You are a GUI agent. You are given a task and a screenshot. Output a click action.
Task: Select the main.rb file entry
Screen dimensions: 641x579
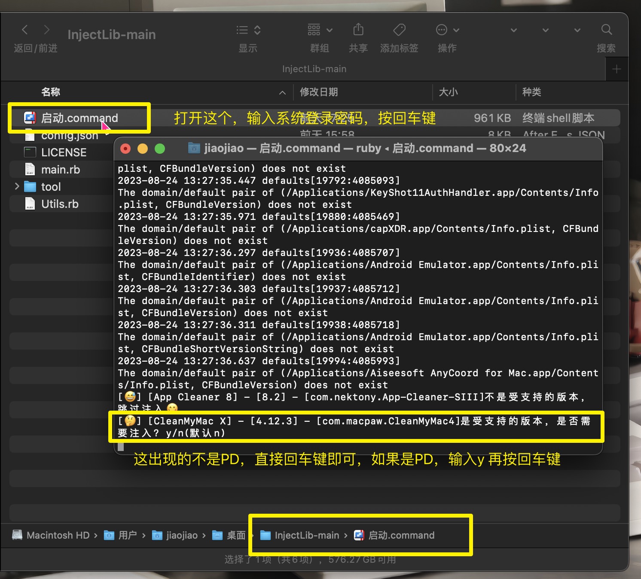coord(61,169)
